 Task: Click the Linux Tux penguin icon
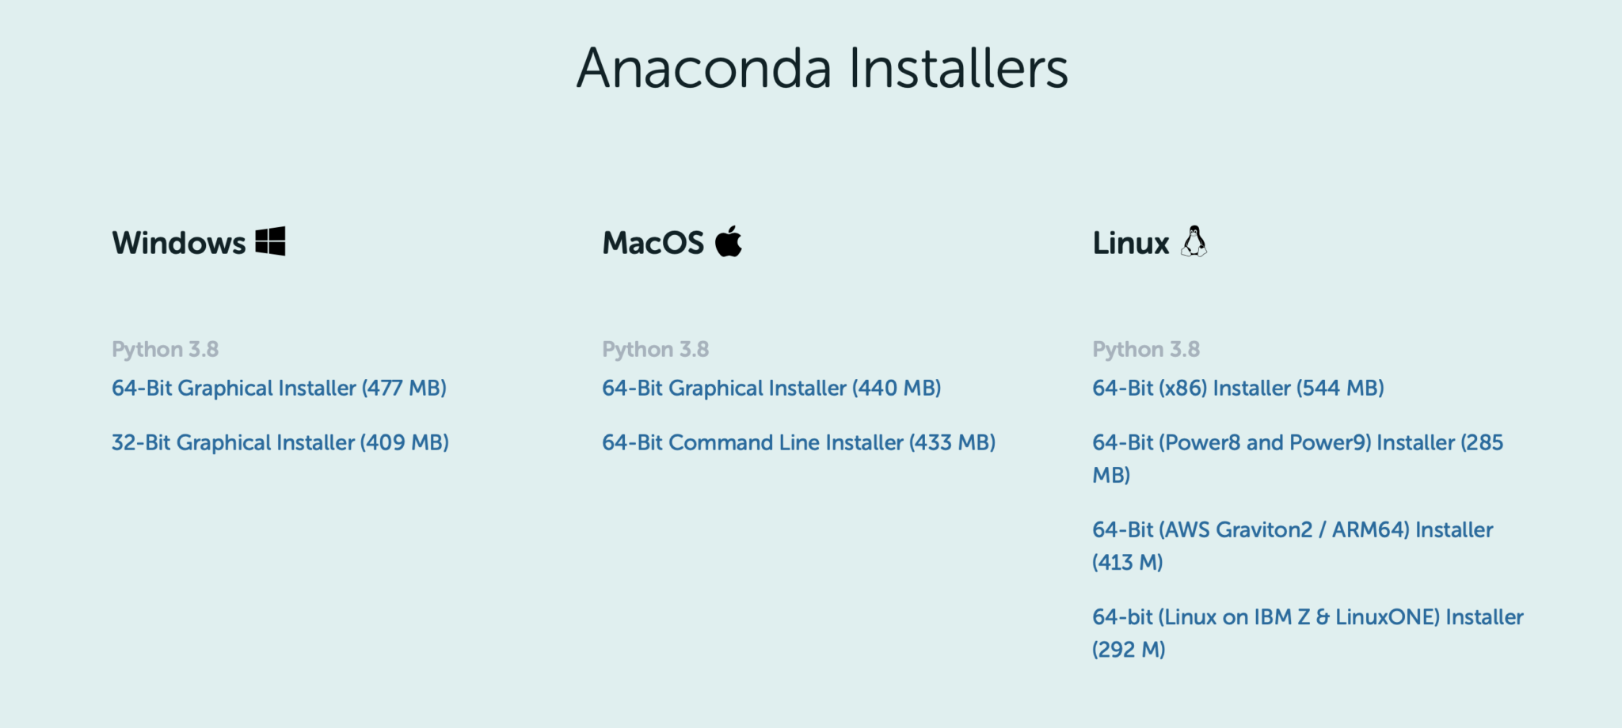1194,241
